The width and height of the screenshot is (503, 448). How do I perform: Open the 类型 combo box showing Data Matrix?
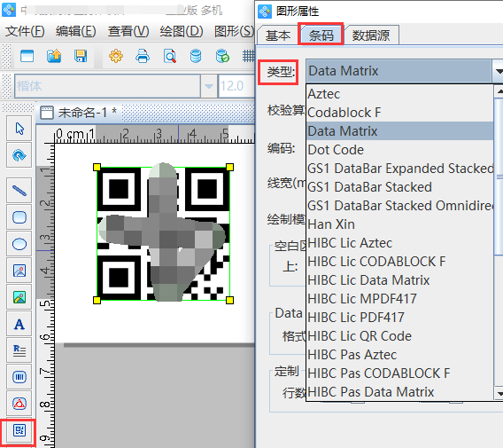[399, 71]
